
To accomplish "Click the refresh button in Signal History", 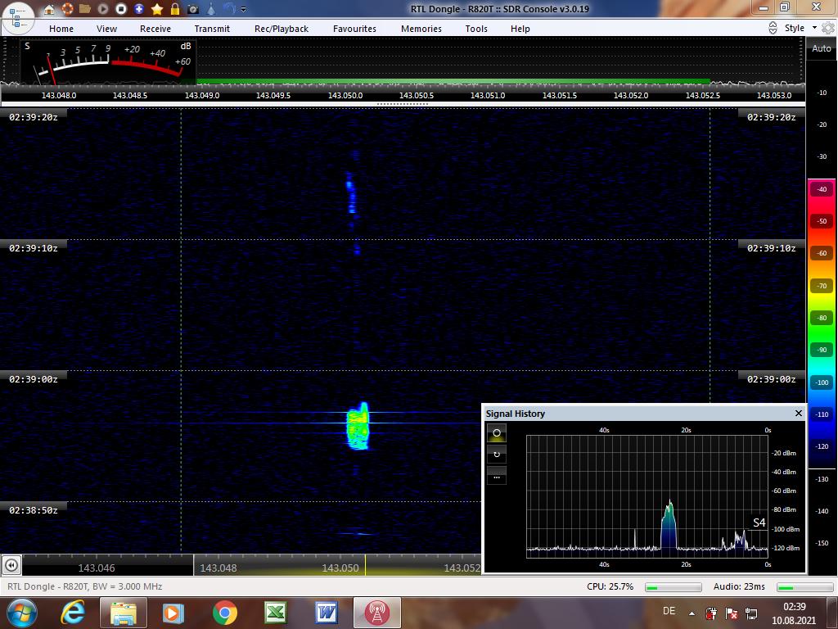I will coord(497,455).
